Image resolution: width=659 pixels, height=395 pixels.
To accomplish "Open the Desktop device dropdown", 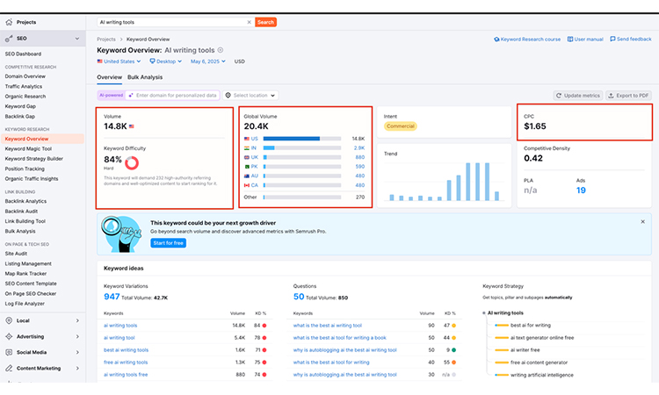I will coord(165,61).
